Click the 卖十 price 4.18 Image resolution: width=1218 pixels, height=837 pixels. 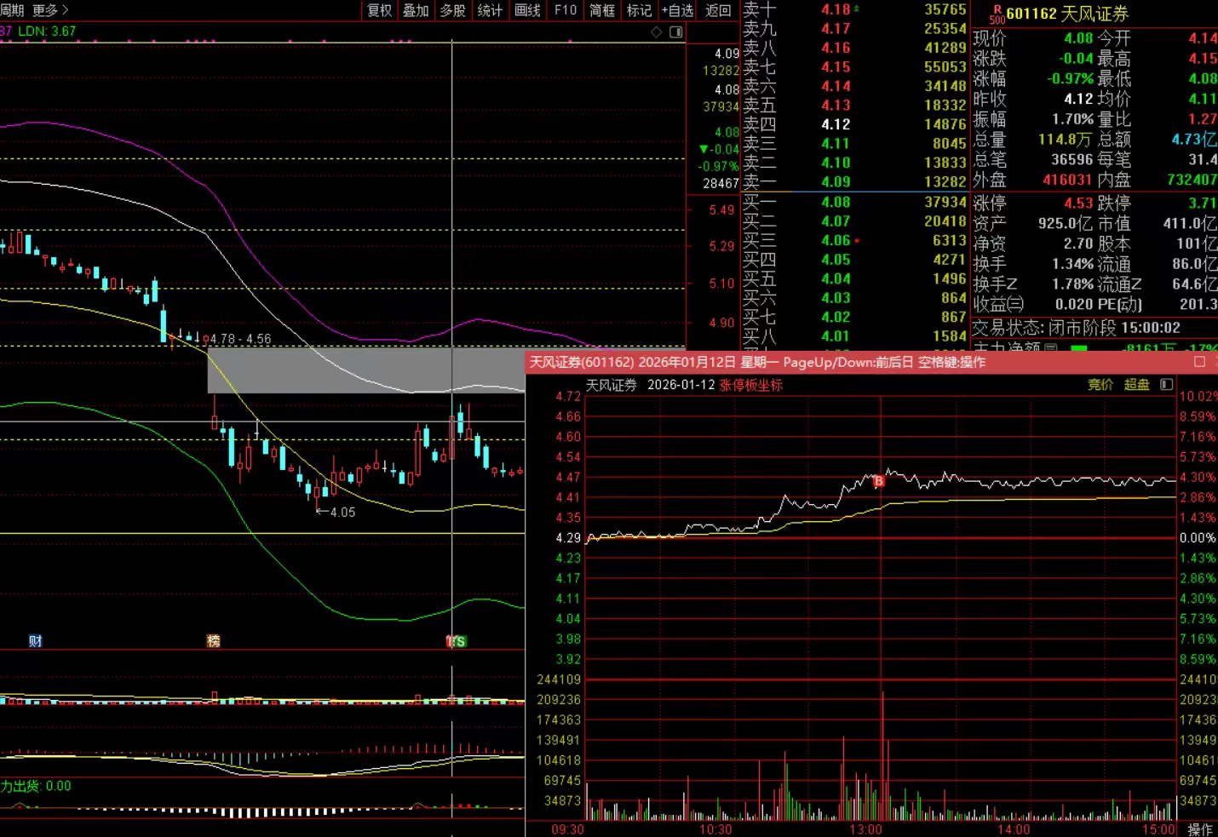pyautogui.click(x=836, y=9)
